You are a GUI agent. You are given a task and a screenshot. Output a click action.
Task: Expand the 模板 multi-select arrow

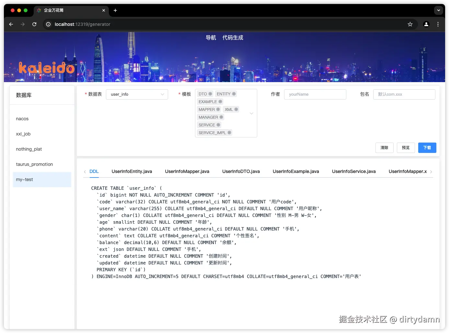pos(251,113)
